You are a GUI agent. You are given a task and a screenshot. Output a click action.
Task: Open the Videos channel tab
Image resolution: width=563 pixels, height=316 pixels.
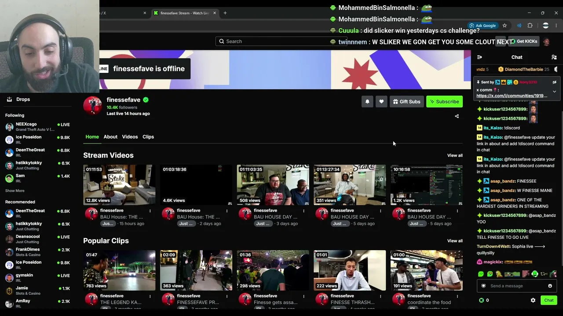(x=130, y=136)
